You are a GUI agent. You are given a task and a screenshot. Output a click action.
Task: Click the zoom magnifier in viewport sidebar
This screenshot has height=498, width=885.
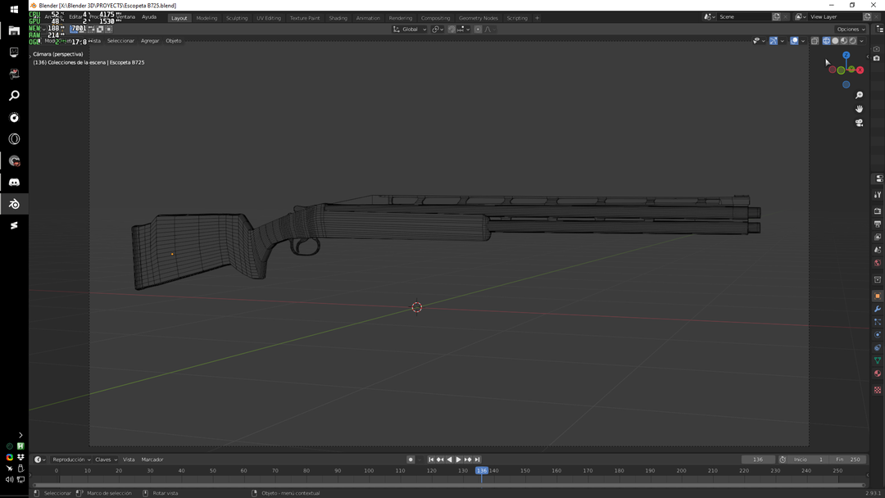(860, 95)
